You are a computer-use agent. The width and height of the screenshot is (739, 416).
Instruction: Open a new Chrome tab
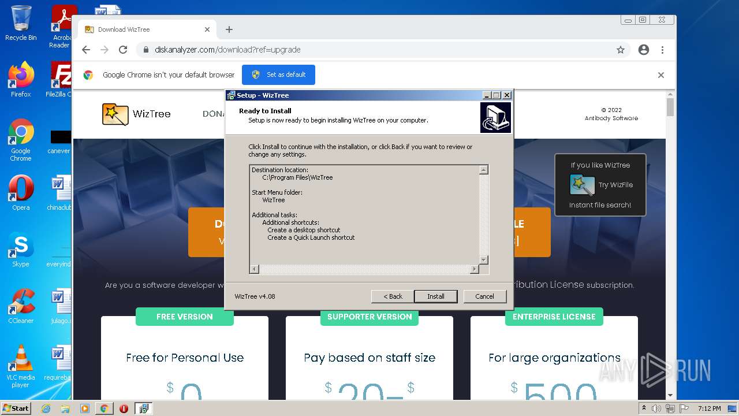pos(229,29)
